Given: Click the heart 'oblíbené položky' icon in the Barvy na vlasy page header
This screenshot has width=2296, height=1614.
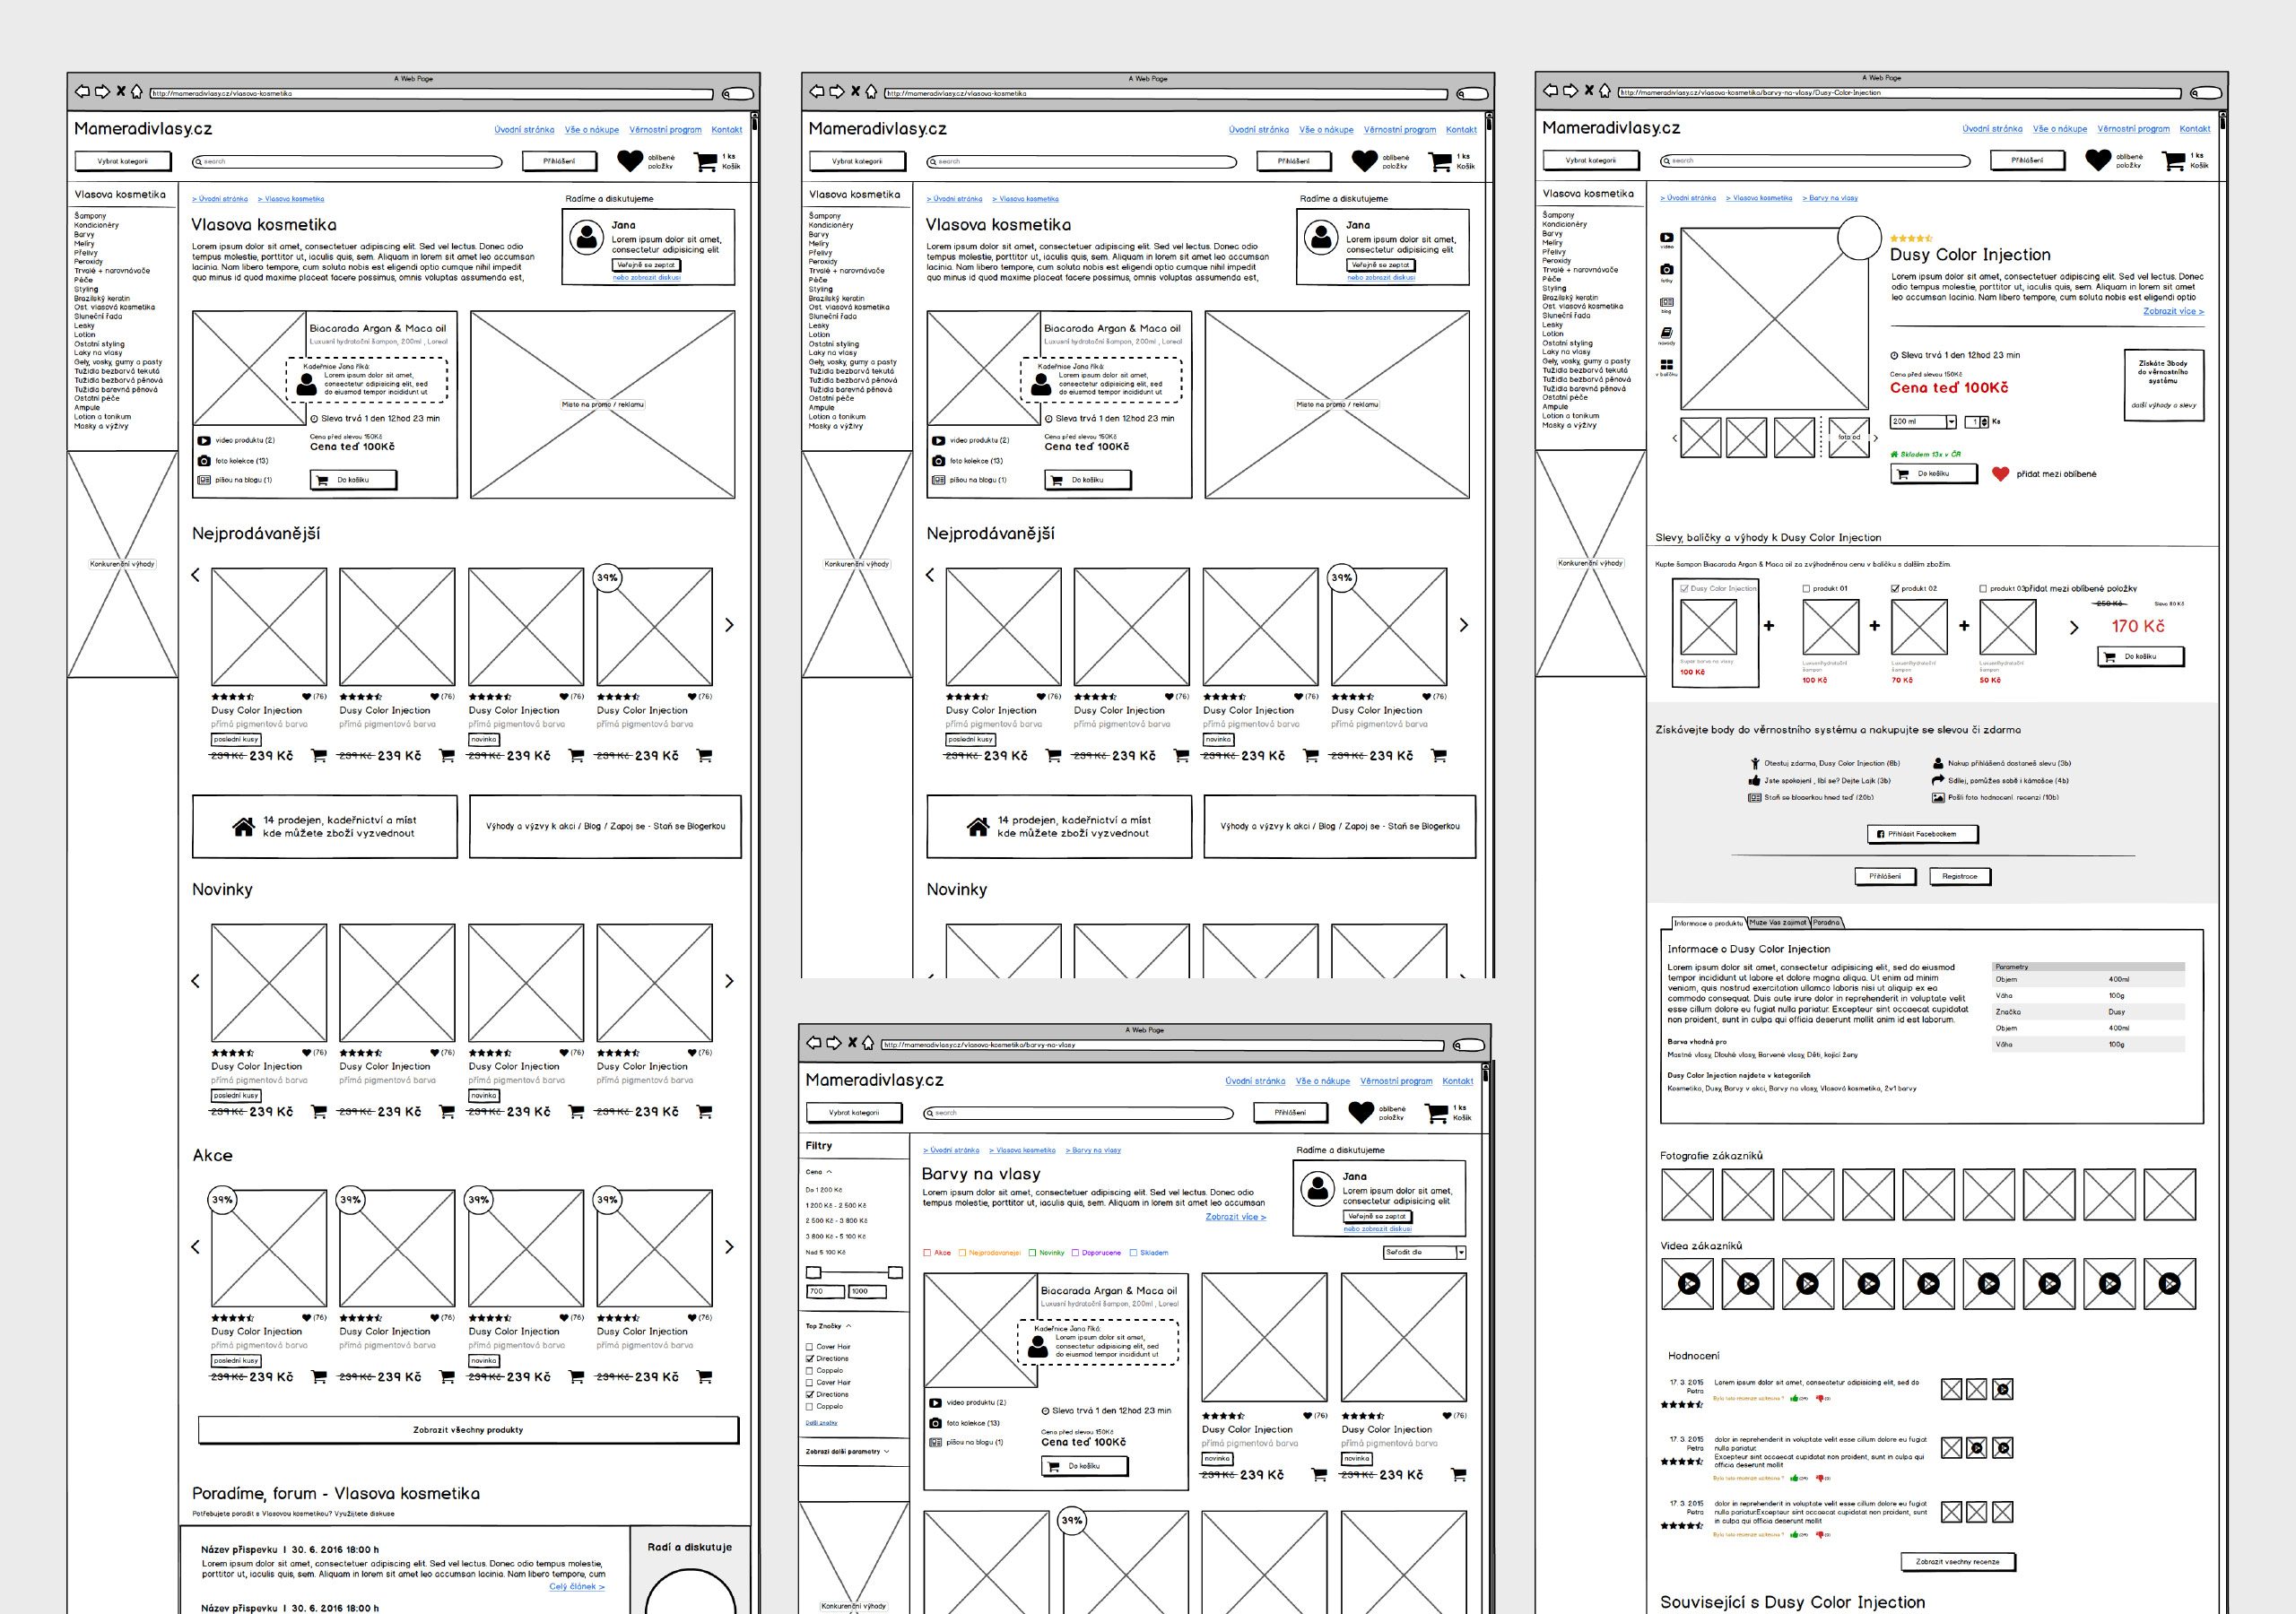Looking at the screenshot, I should coord(1361,1112).
